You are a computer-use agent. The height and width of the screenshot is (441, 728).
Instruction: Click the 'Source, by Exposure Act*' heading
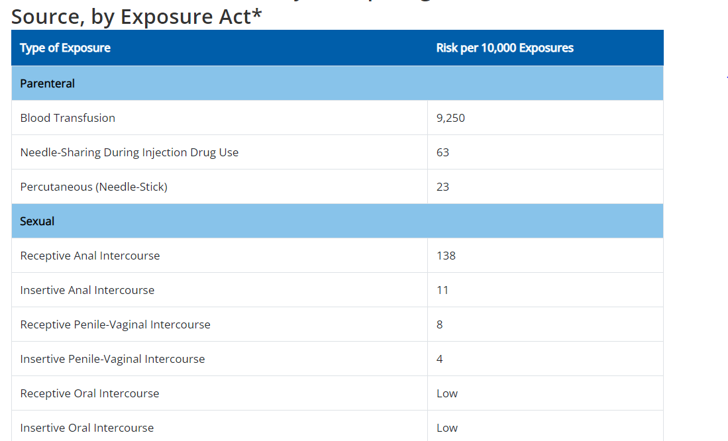click(136, 17)
